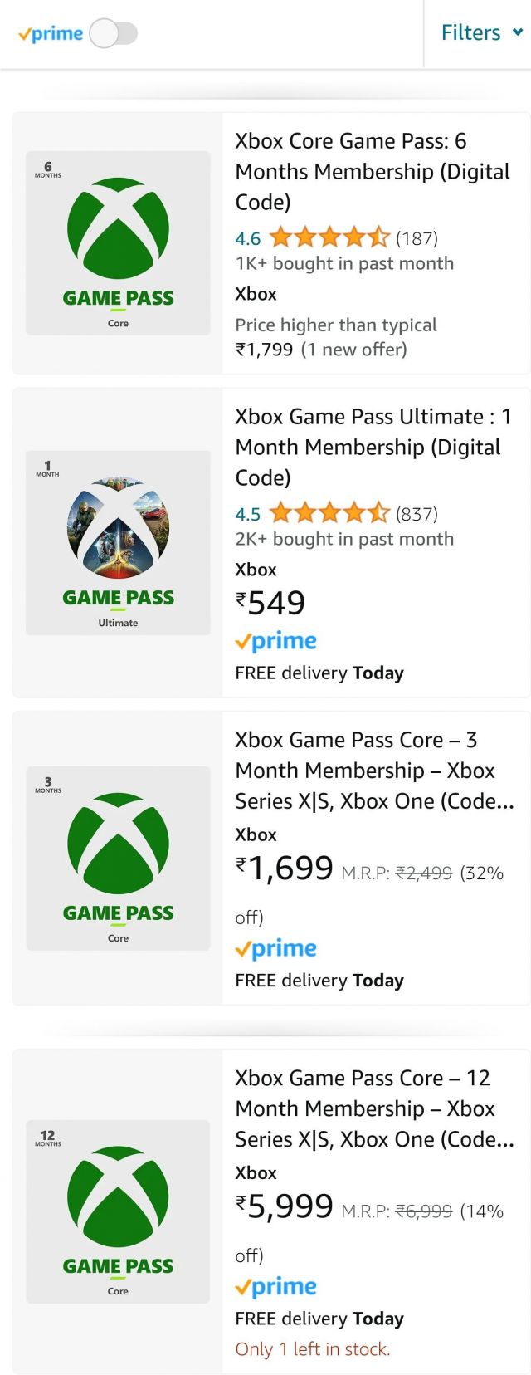The height and width of the screenshot is (1375, 531).
Task: Open Xbox Game Pass Core 3 Month title
Action: tap(374, 771)
